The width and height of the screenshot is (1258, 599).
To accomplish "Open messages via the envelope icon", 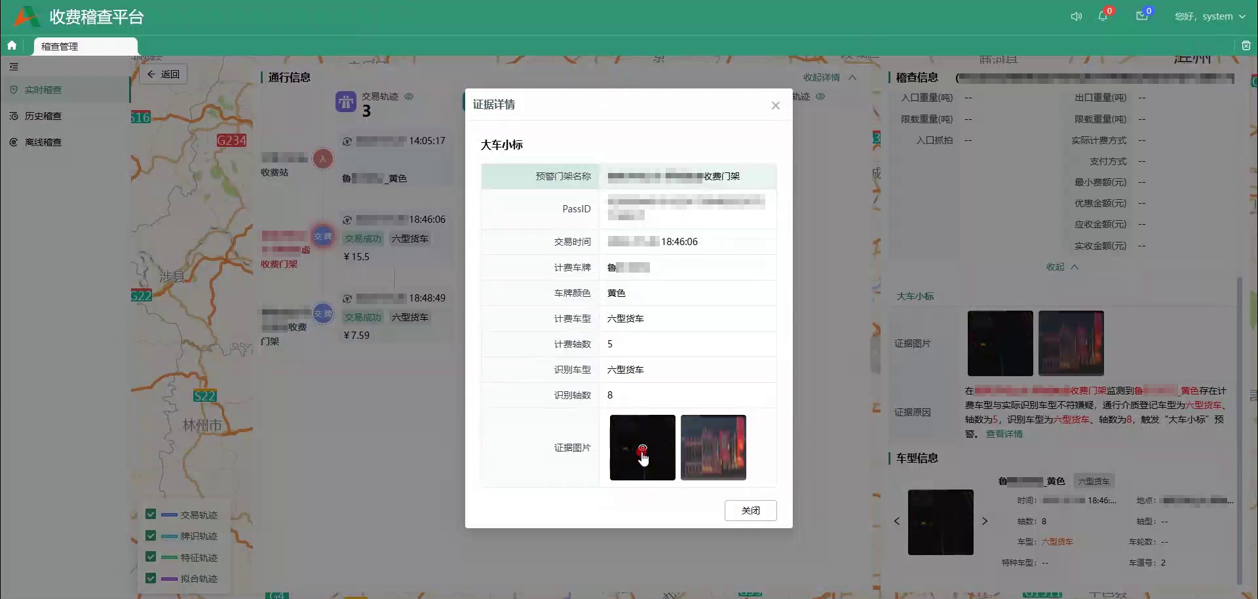I will pyautogui.click(x=1140, y=16).
